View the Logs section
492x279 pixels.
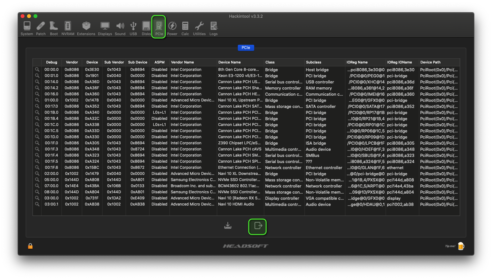(x=214, y=28)
